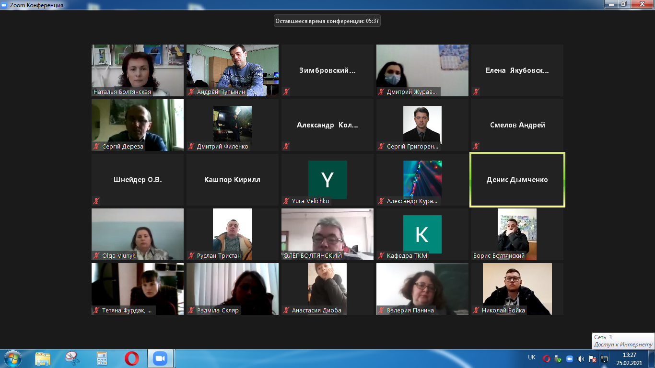Screen dimensions: 655x368
Task: Click the green K avatar of Кафедра ТКМ
Action: tap(422, 234)
